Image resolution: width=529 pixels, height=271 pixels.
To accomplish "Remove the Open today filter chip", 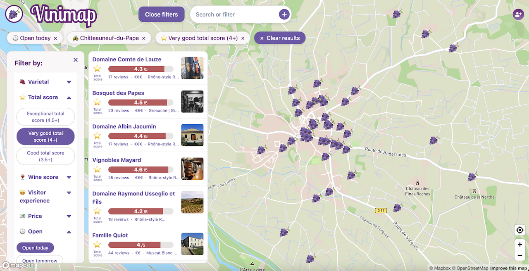I will pos(56,38).
